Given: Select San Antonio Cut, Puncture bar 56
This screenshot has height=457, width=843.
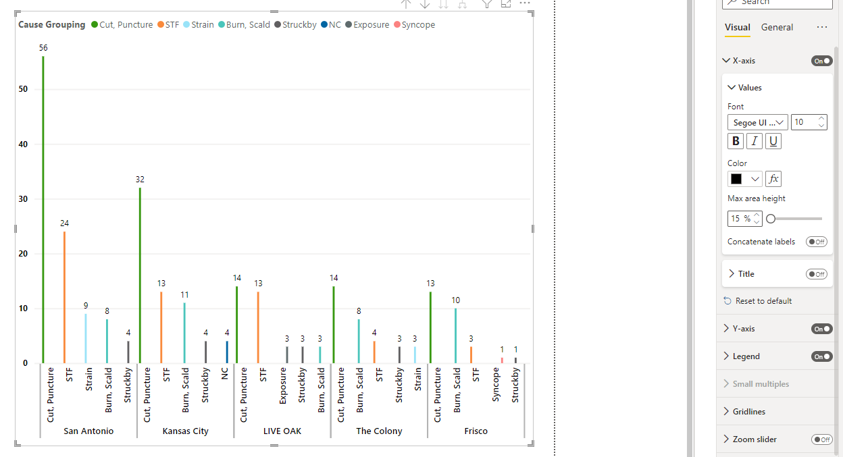Looking at the screenshot, I should tap(43, 209).
